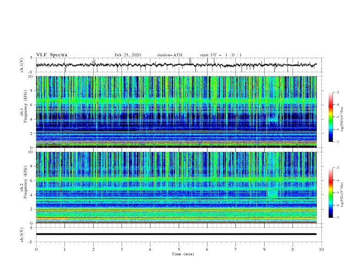Click the time axis tick label '3'
362x280 pixels.
[x=122, y=249]
